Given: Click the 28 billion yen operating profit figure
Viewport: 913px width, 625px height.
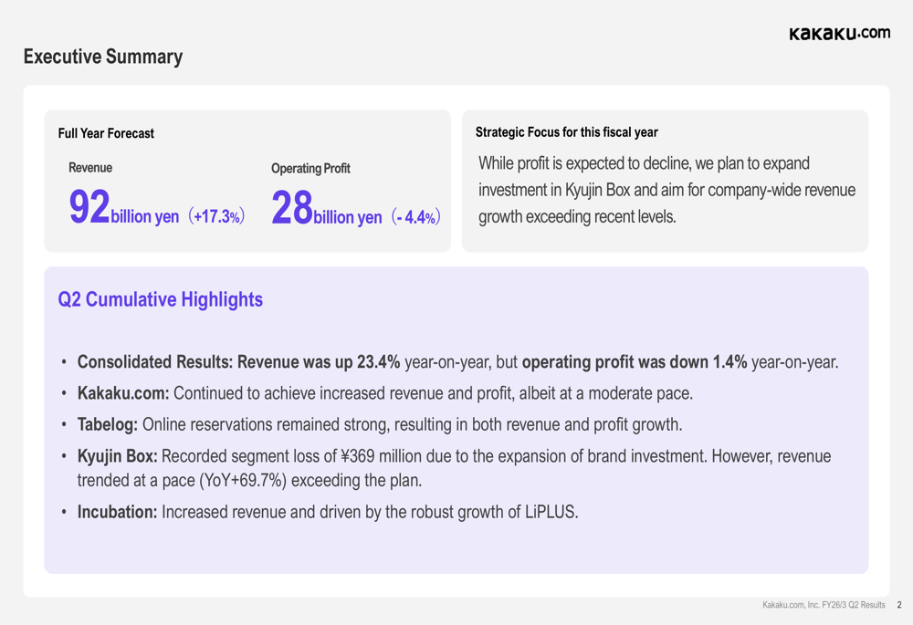Looking at the screenshot, I should pos(327,209).
